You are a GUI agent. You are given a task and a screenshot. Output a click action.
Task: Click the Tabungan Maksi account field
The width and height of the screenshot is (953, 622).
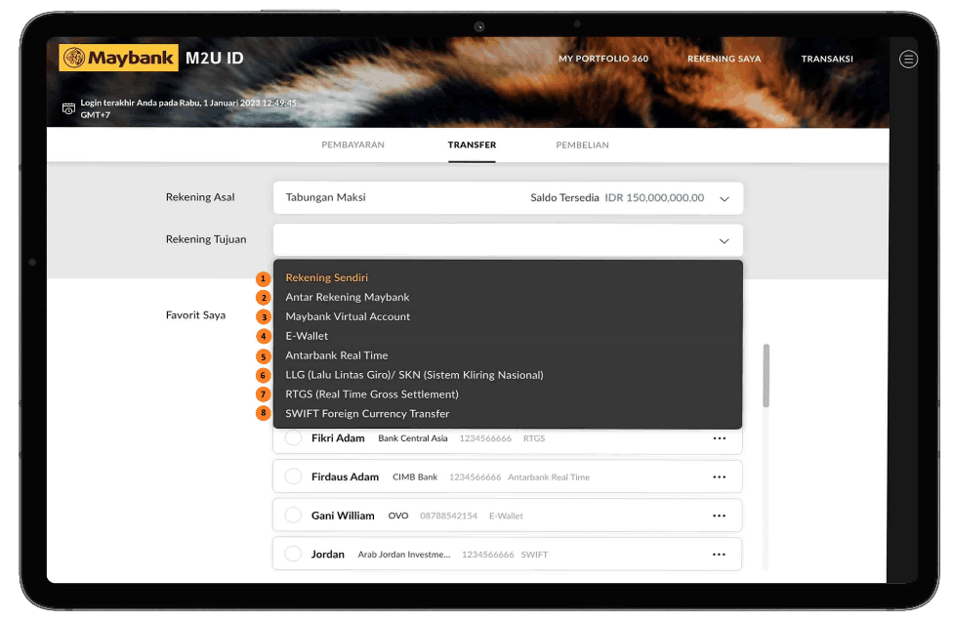point(508,198)
